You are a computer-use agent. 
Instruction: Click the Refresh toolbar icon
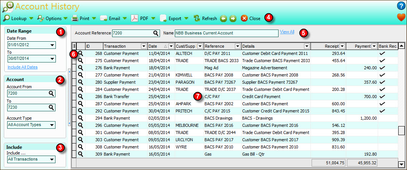click(197, 18)
